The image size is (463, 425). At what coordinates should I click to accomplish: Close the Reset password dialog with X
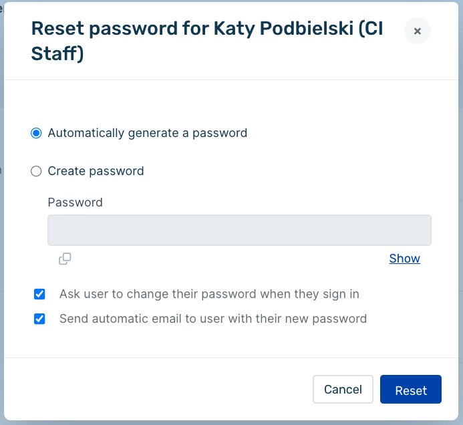pos(417,31)
